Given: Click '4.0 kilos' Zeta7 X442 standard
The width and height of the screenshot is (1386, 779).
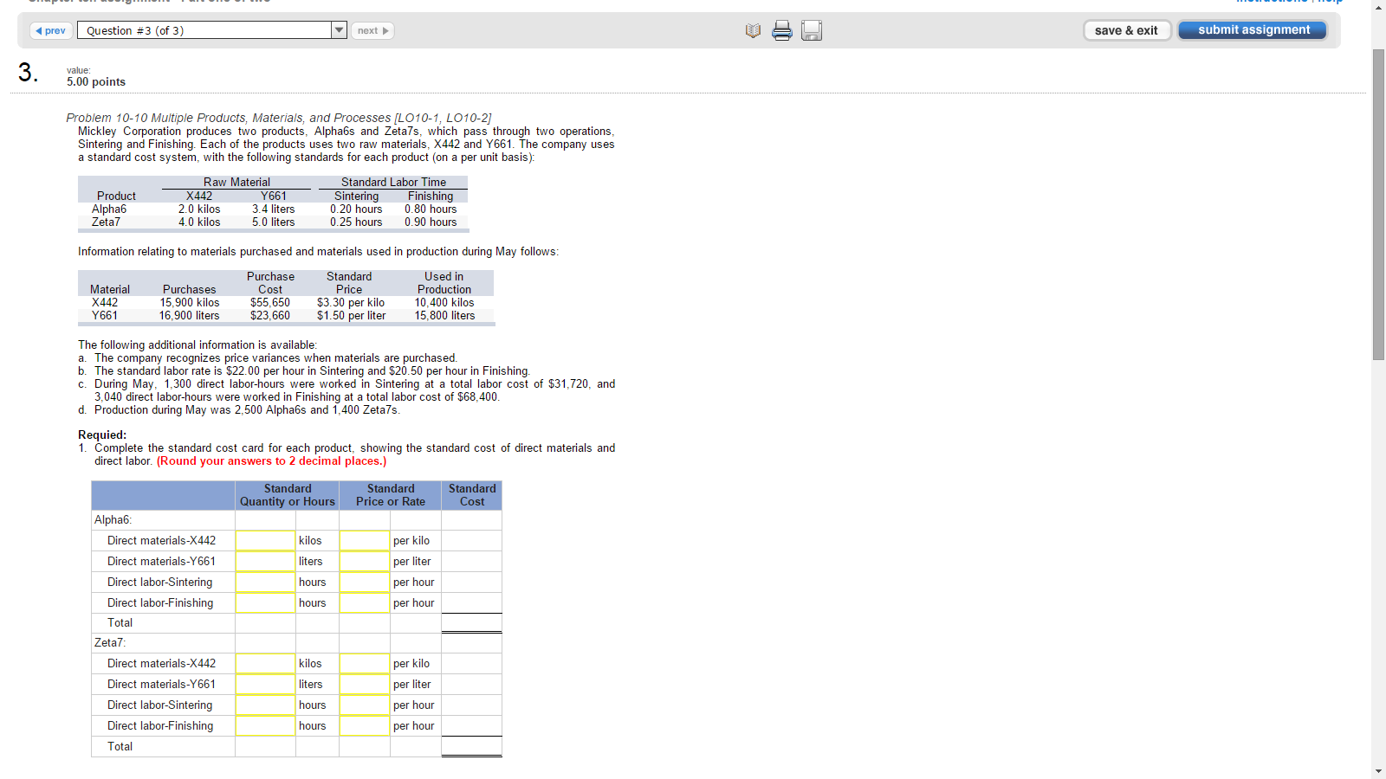Looking at the screenshot, I should pyautogui.click(x=199, y=222).
